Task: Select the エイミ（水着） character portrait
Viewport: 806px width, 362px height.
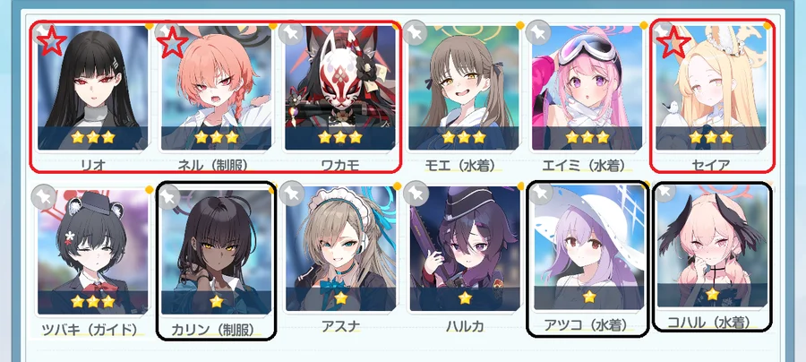Action: click(x=587, y=88)
